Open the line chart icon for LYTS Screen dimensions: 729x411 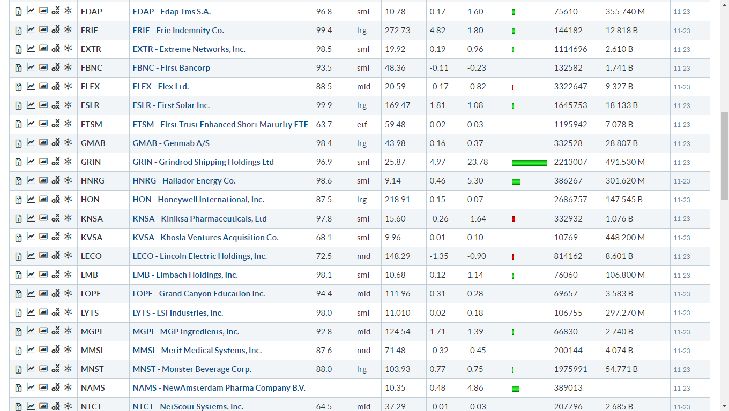[31, 313]
